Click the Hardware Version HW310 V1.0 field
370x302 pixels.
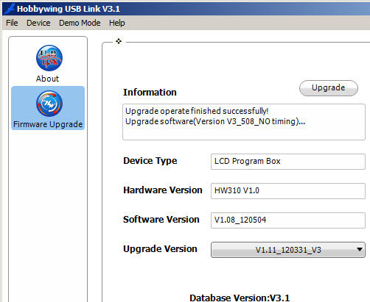click(x=288, y=191)
